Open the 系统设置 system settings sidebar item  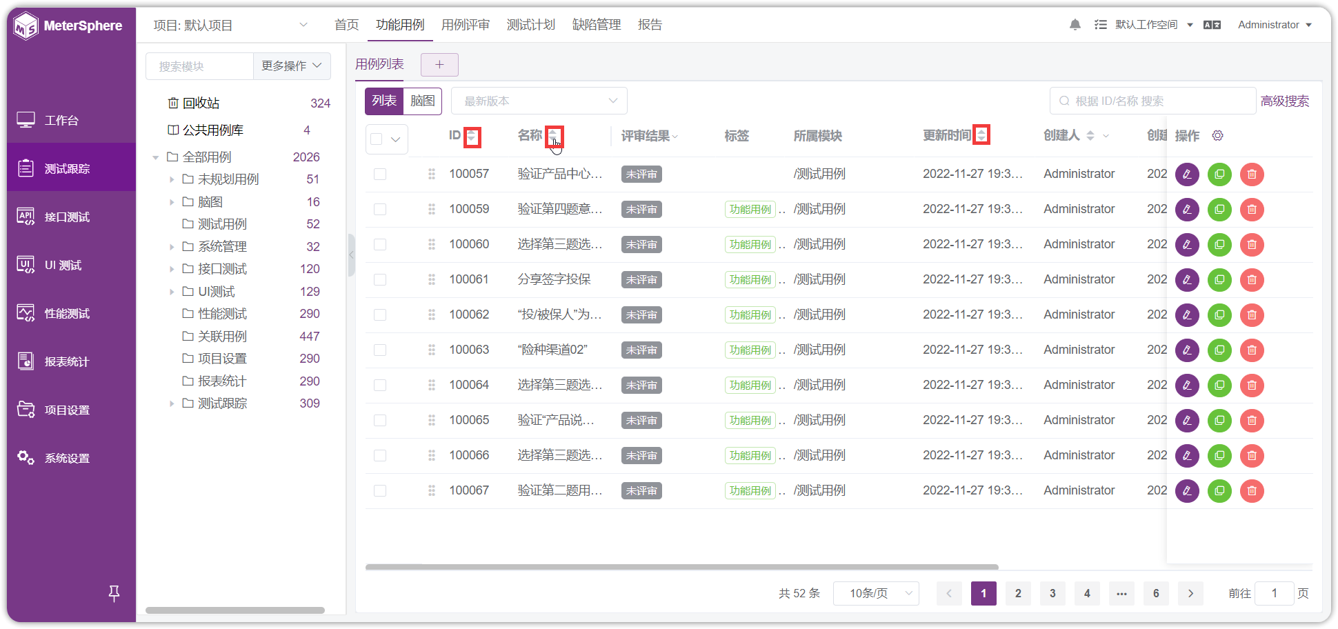71,458
